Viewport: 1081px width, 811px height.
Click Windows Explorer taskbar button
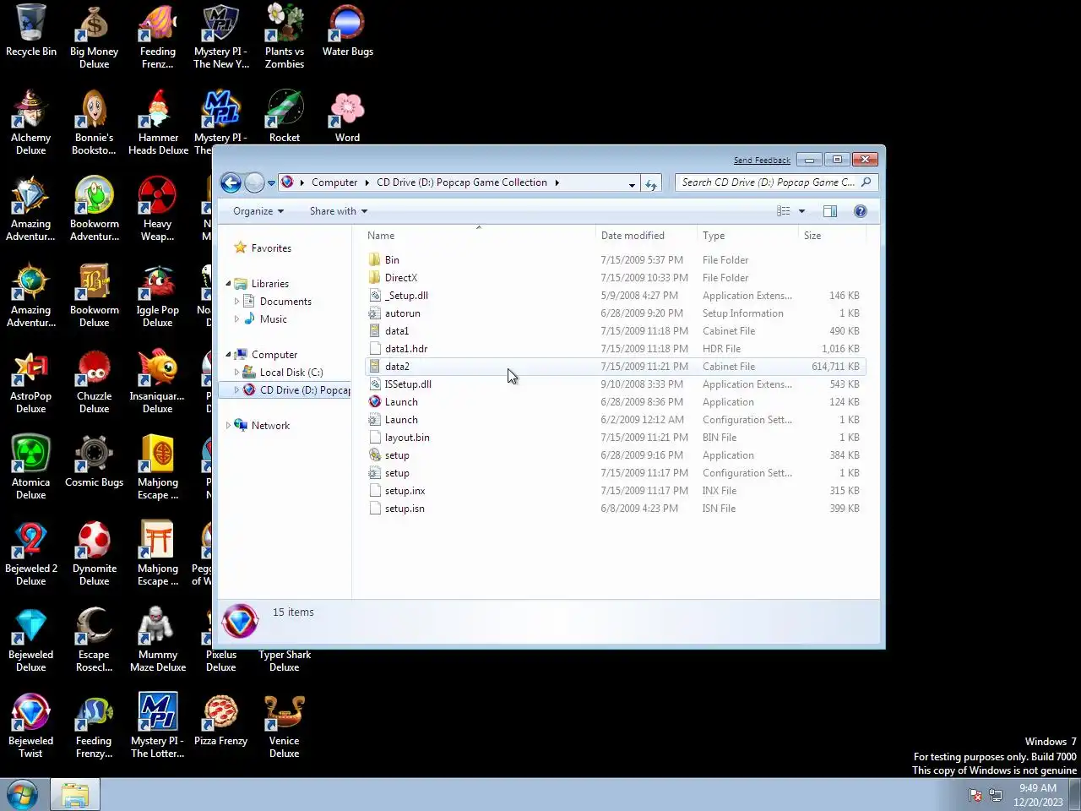tap(75, 795)
